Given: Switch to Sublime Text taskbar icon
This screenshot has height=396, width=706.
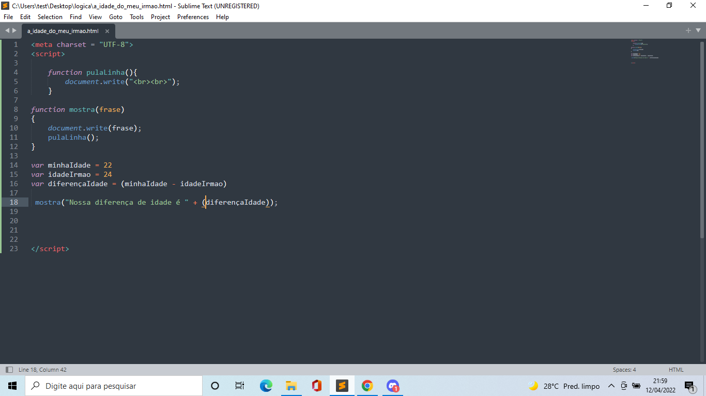Looking at the screenshot, I should 342,386.
